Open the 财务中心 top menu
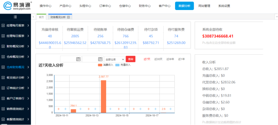Screen dimensions: 278x125 coord(145,6)
